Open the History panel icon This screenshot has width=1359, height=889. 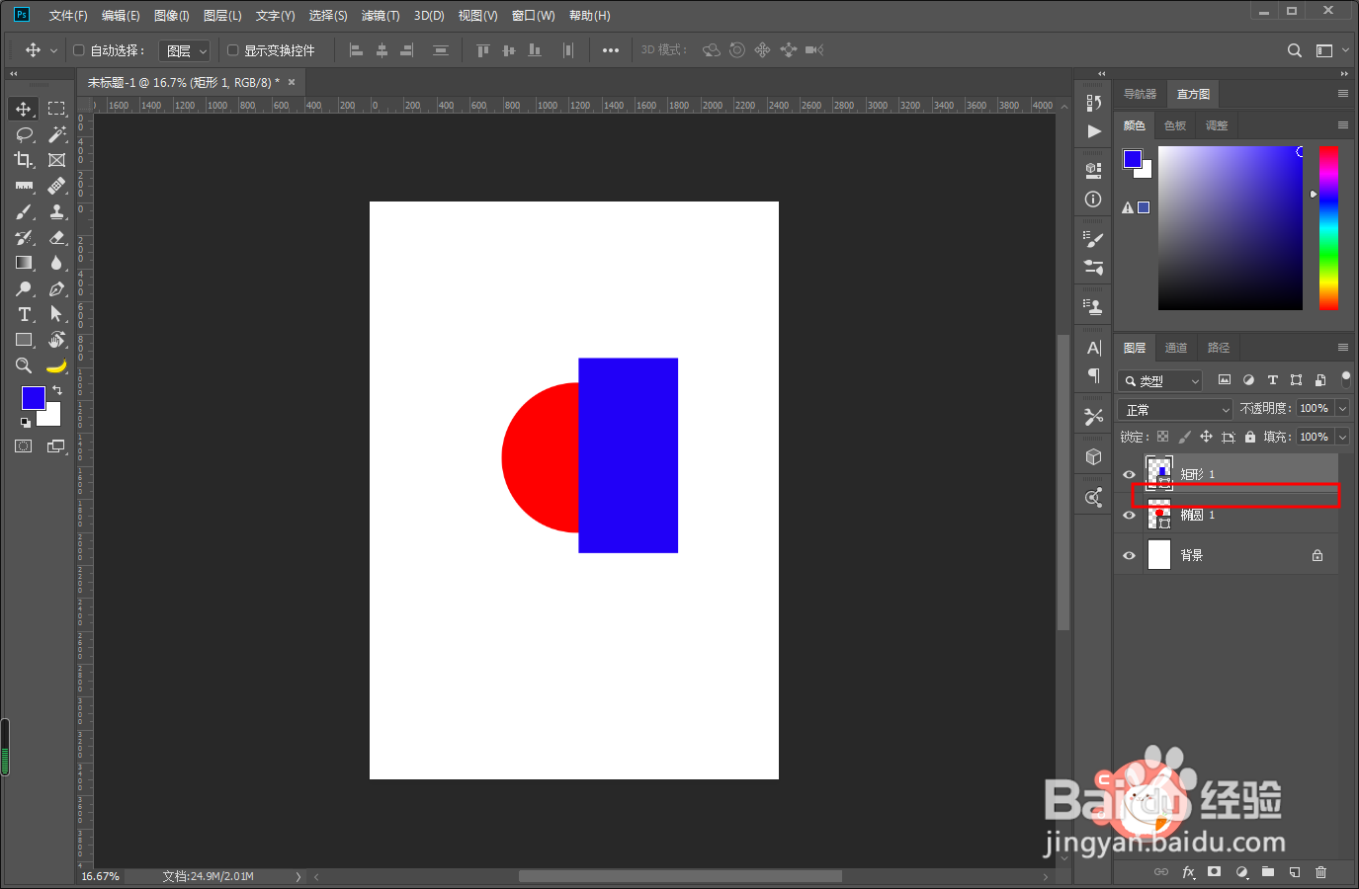pyautogui.click(x=1093, y=103)
